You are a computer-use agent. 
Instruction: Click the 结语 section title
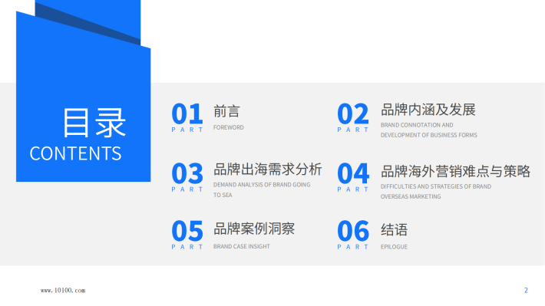[x=394, y=230]
